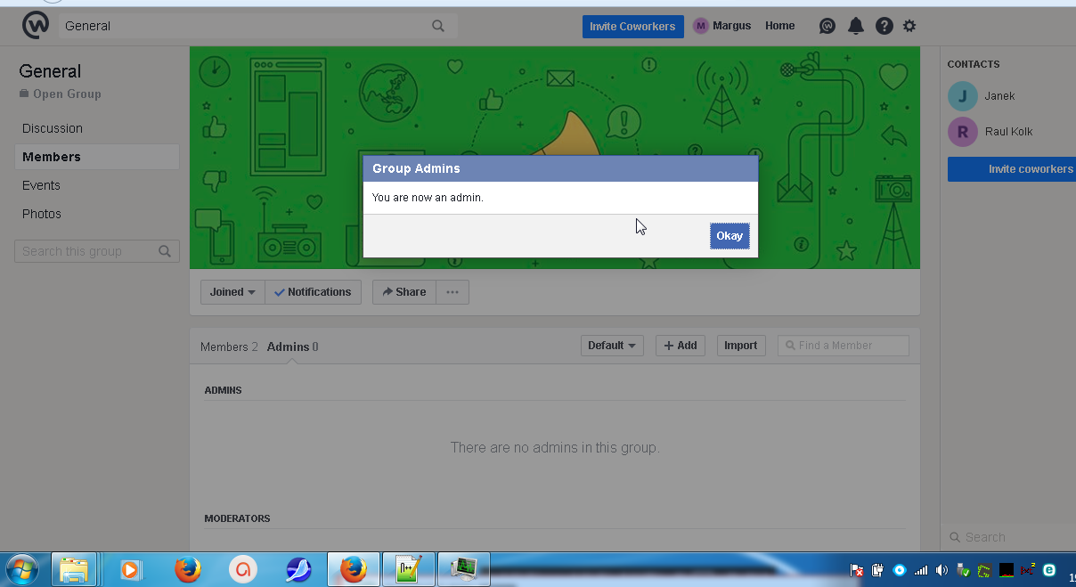1076x587 pixels.
Task: Click Margus profile avatar
Action: pos(701,26)
